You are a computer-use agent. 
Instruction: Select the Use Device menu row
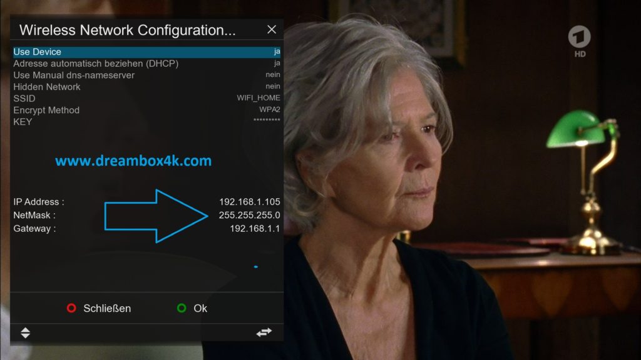pos(146,52)
